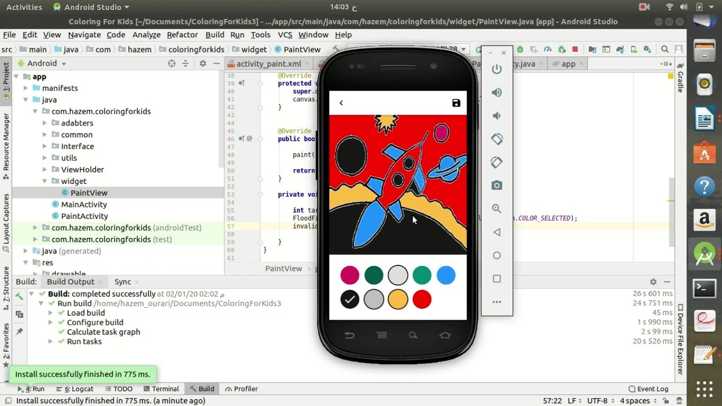Click the emulator volume up icon
This screenshot has width=722, height=406.
(x=496, y=92)
